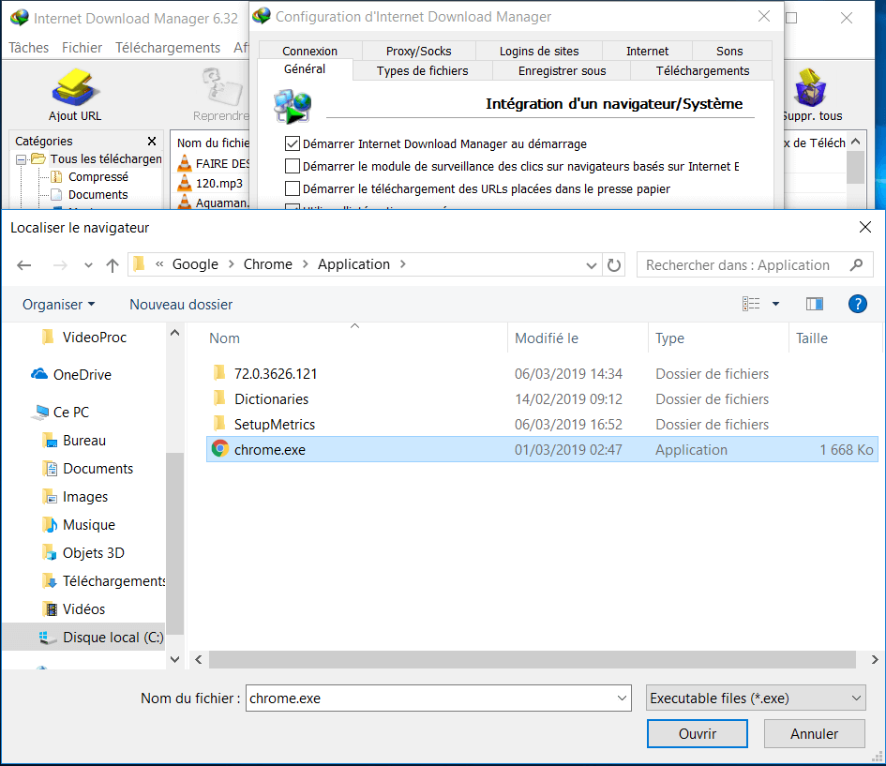Open the Organiser dropdown menu
Image resolution: width=886 pixels, height=766 pixels.
click(59, 305)
